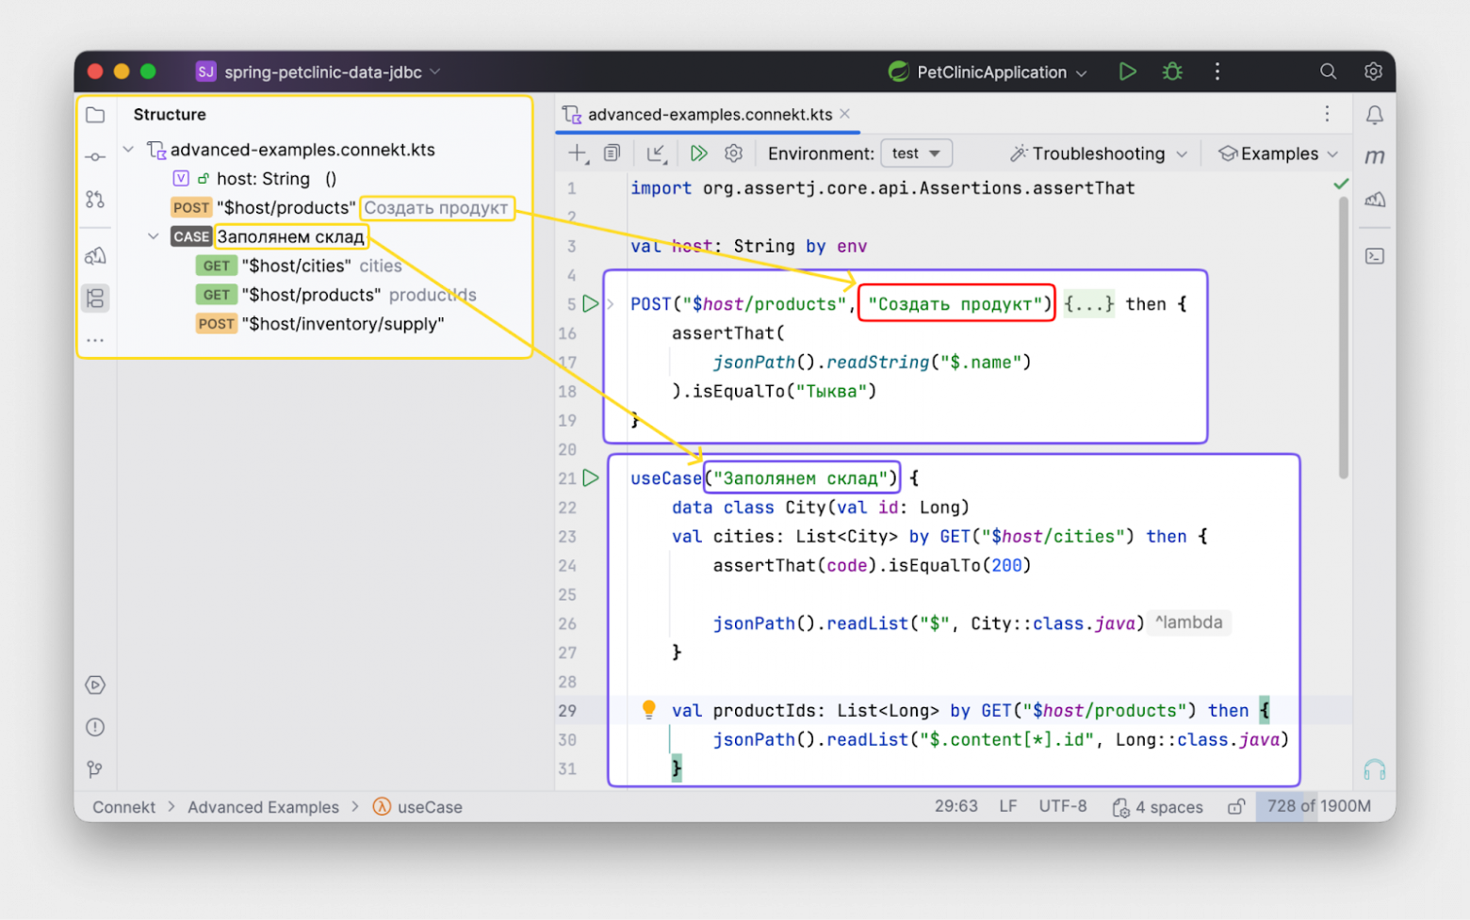
Task: Toggle read-only lock in status bar
Action: [x=1235, y=807]
